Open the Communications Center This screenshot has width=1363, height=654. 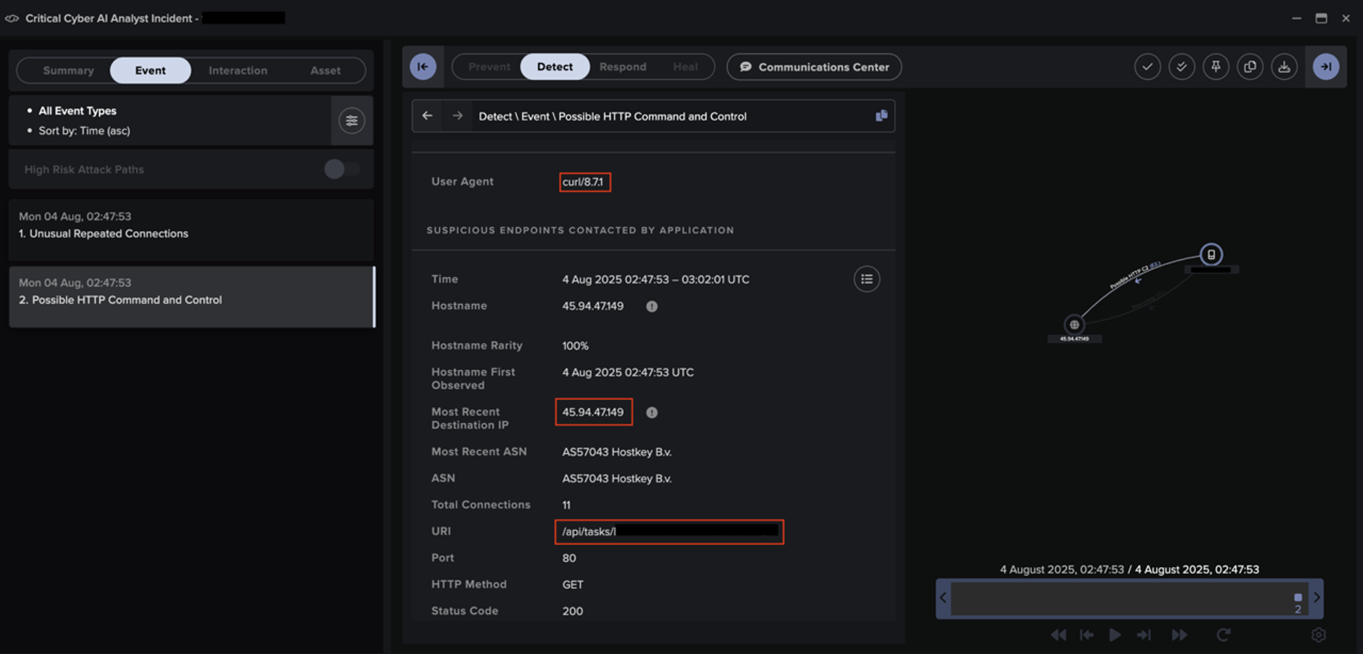point(814,67)
